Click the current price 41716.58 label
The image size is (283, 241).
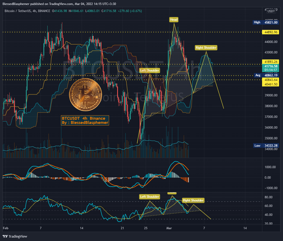(x=270, y=66)
